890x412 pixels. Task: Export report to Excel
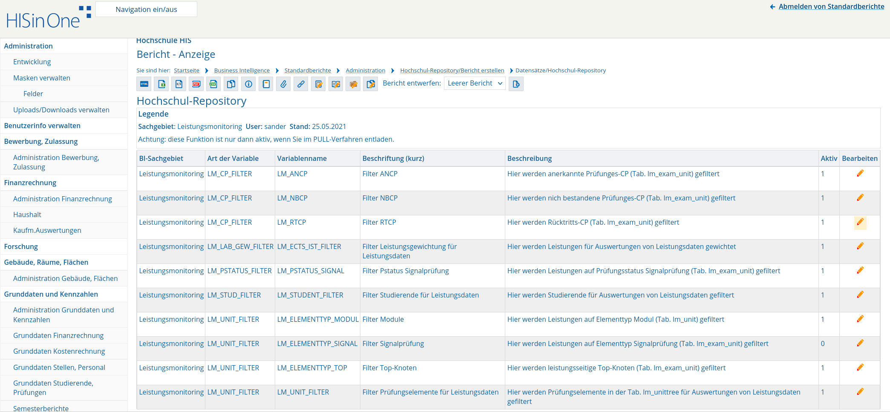pyautogui.click(x=162, y=84)
